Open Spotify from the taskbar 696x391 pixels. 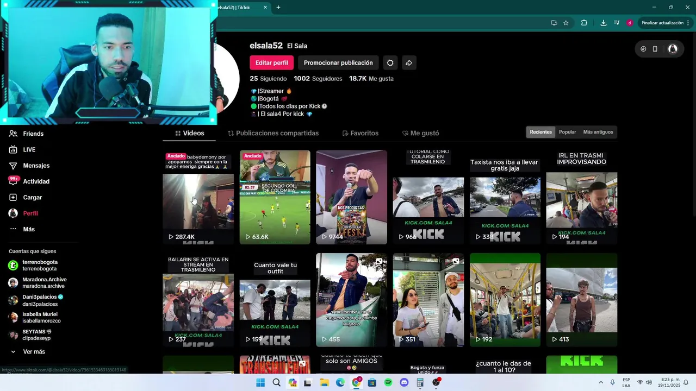click(x=388, y=382)
